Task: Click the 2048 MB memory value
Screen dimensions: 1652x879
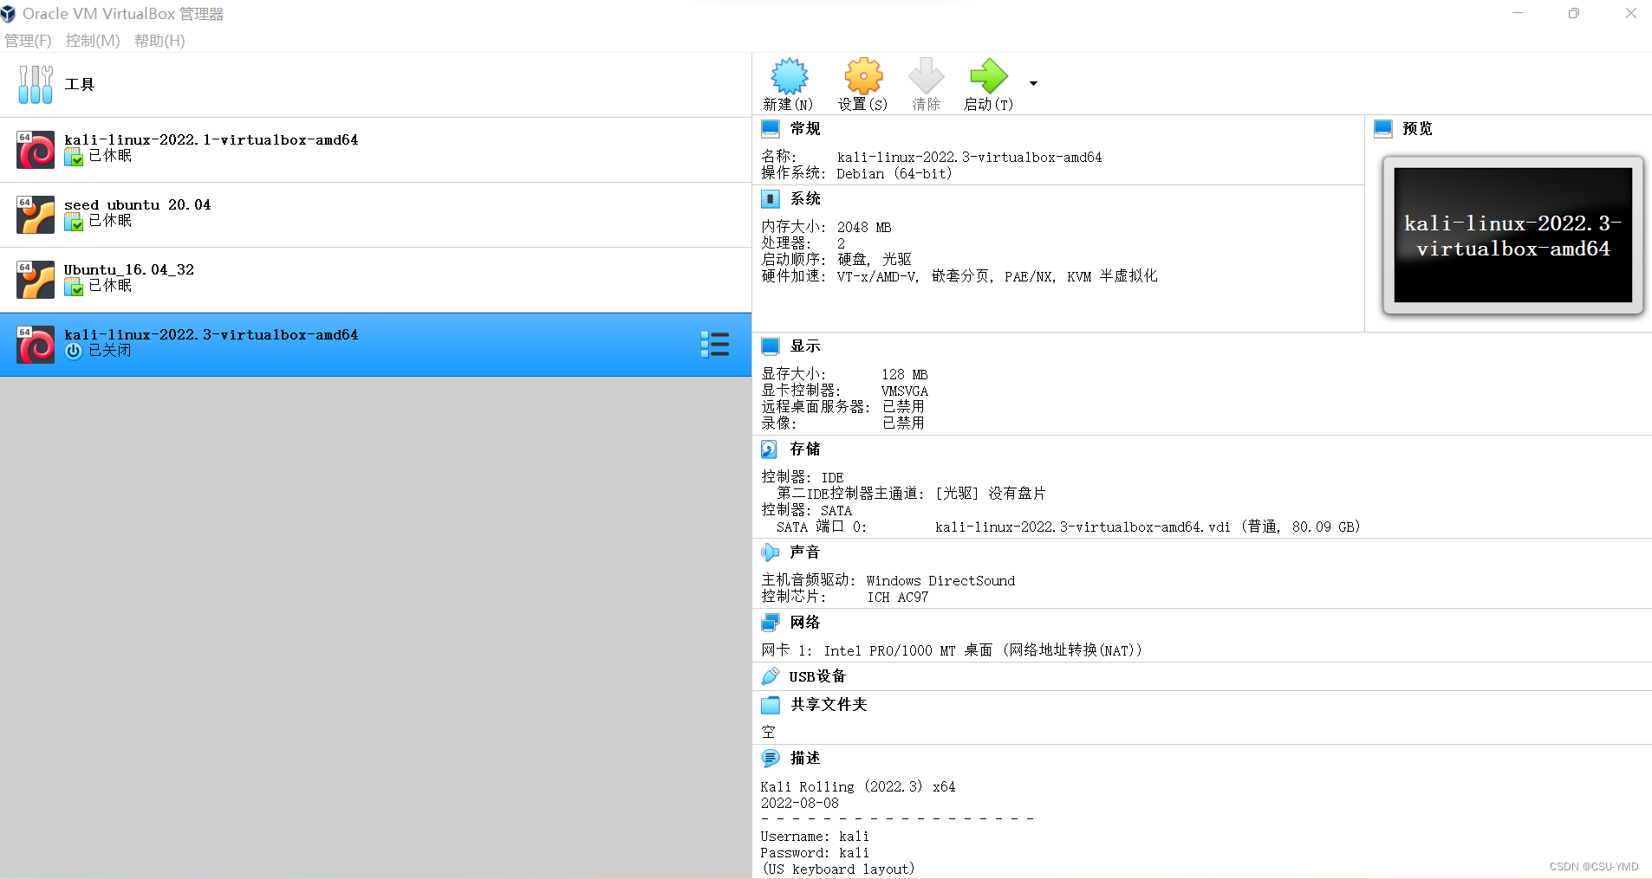Action: [864, 228]
